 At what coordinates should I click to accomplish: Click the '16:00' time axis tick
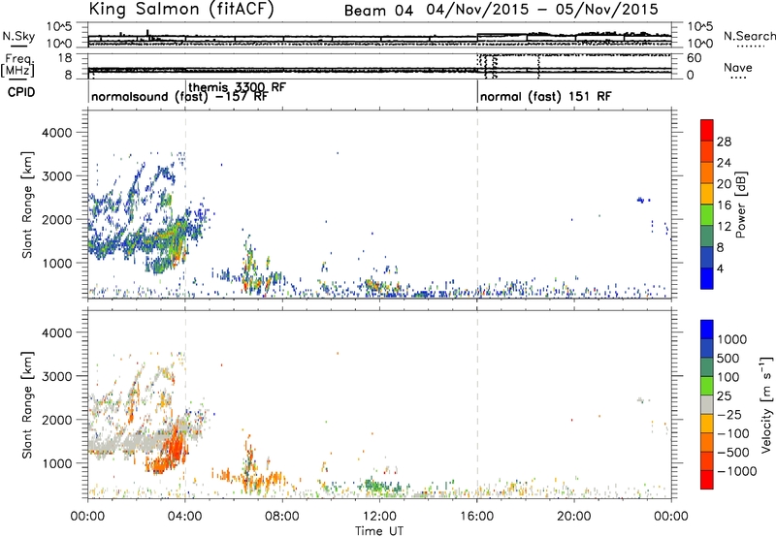(477, 517)
